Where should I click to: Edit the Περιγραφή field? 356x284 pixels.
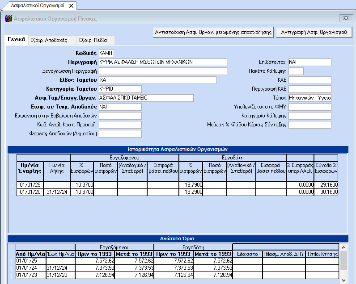[x=163, y=62]
